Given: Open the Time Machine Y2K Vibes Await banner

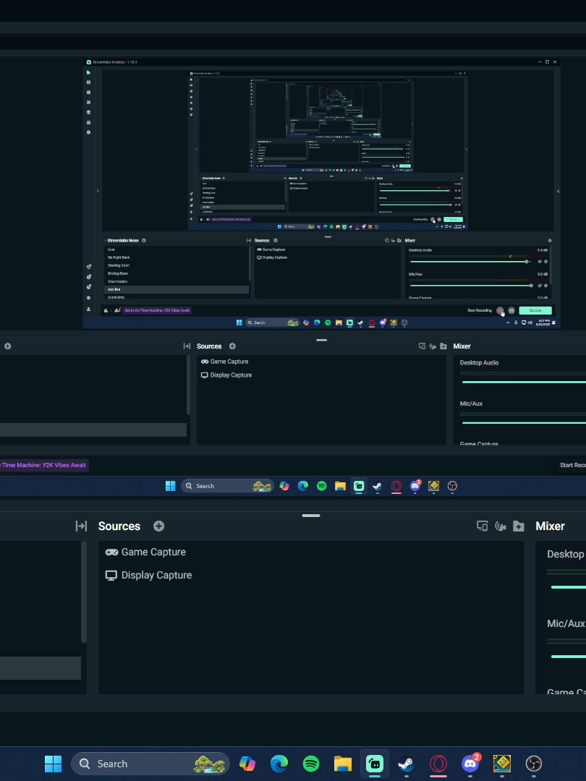Looking at the screenshot, I should pos(156,310).
